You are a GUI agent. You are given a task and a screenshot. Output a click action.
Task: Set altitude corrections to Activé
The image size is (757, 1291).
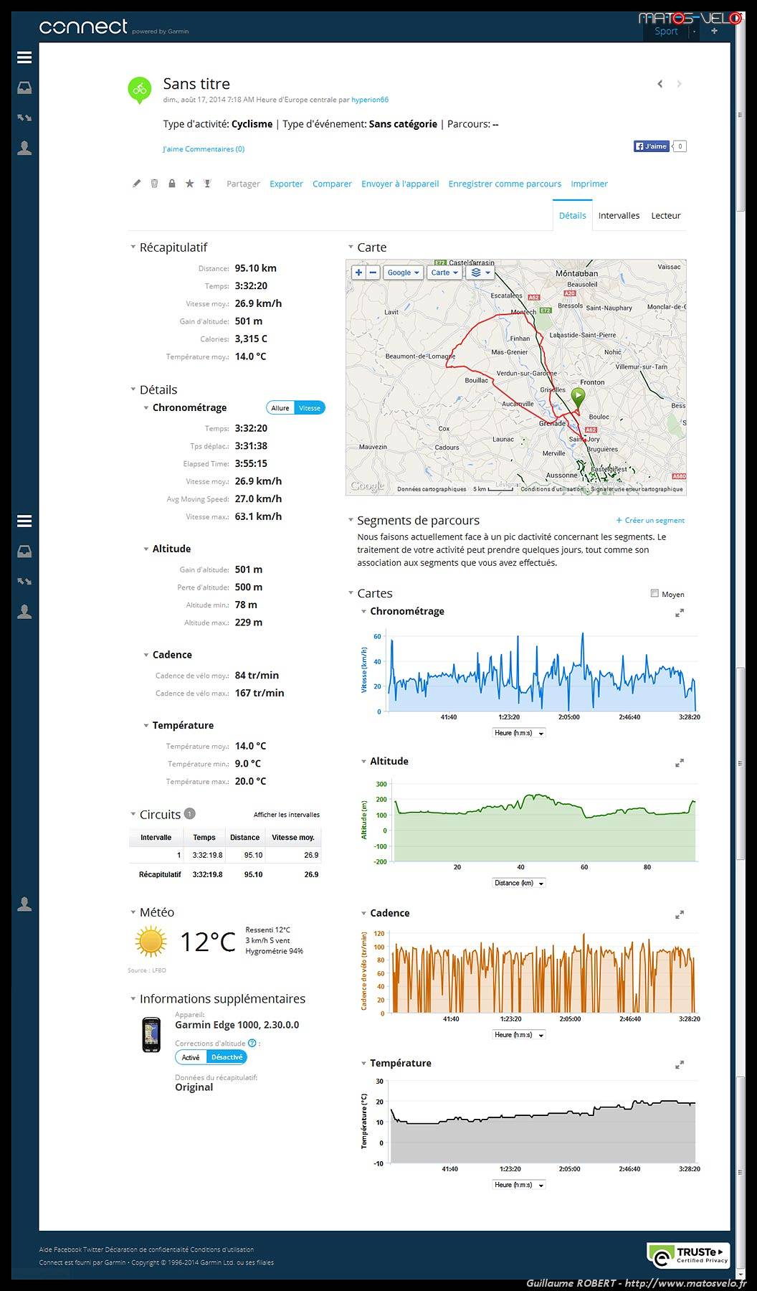tap(191, 1057)
